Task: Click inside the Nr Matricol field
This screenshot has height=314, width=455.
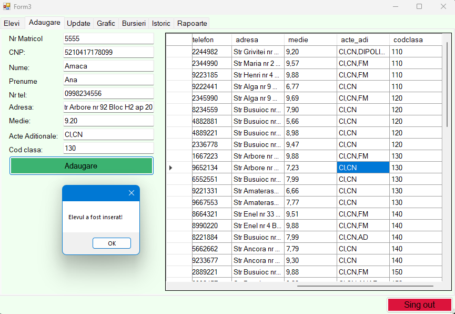Action: click(x=108, y=38)
